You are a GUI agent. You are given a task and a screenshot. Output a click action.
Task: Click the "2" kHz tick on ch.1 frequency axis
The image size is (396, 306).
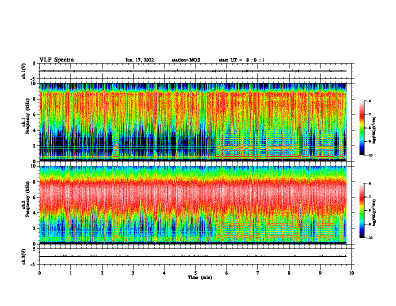[34, 146]
